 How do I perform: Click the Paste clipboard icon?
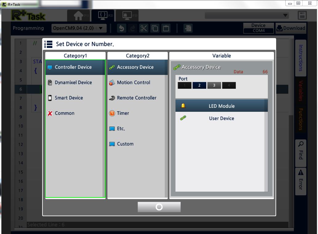pos(166,28)
